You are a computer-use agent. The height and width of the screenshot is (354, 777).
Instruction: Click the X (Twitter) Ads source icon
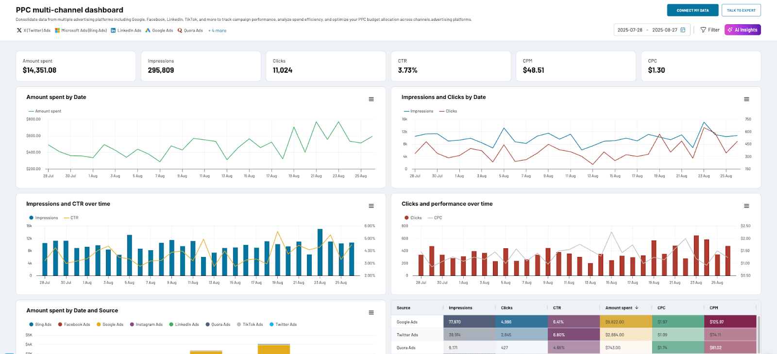click(19, 31)
